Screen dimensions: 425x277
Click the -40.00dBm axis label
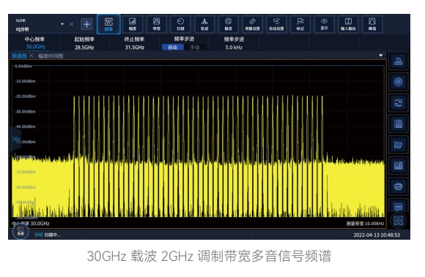point(25,126)
